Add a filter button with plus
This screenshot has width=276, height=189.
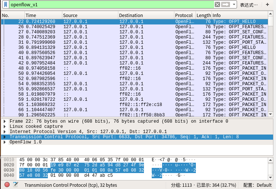(267, 4)
